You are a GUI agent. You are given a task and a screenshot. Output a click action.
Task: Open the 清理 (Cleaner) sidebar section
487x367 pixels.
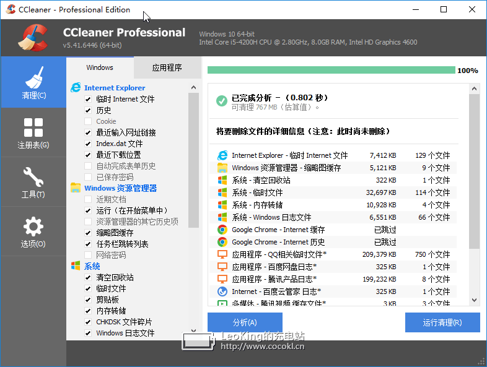(x=33, y=82)
